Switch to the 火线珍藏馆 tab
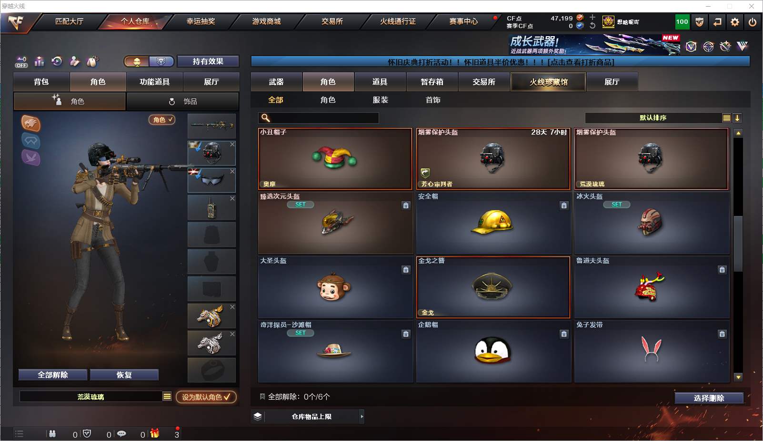The width and height of the screenshot is (763, 441). pyautogui.click(x=548, y=82)
